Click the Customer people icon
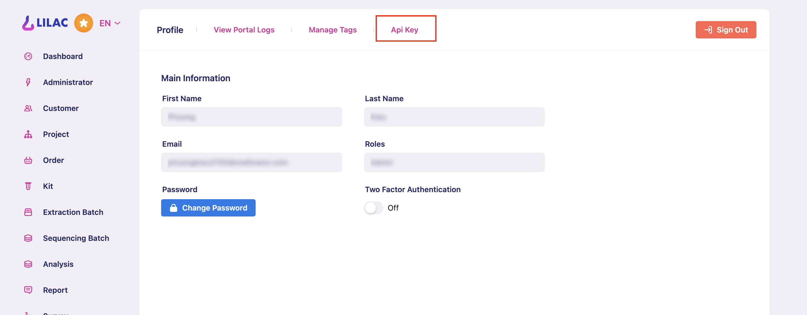 [28, 108]
